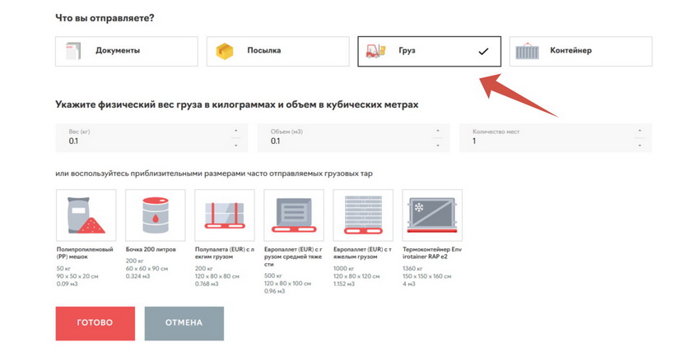Image resolution: width=675 pixels, height=356 pixels.
Task: Choose the Посылка shipment type
Action: (x=277, y=51)
